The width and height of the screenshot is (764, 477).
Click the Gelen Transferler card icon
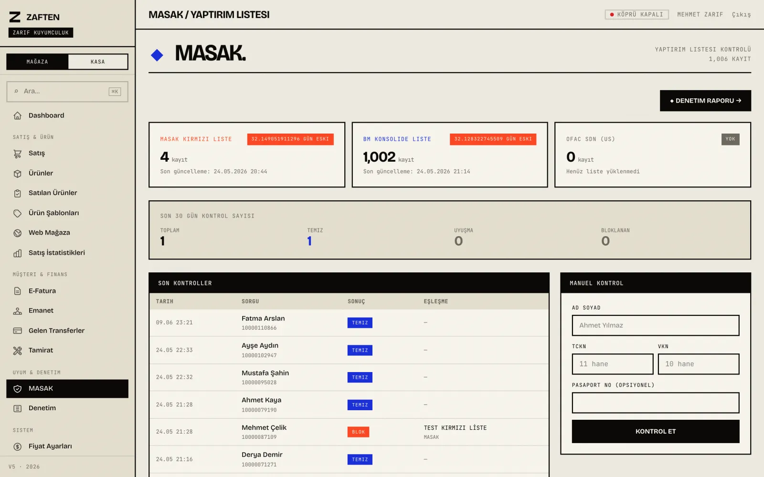click(18, 331)
